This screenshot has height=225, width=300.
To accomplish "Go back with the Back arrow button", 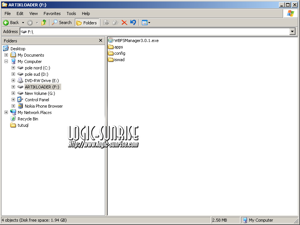I will (x=11, y=22).
